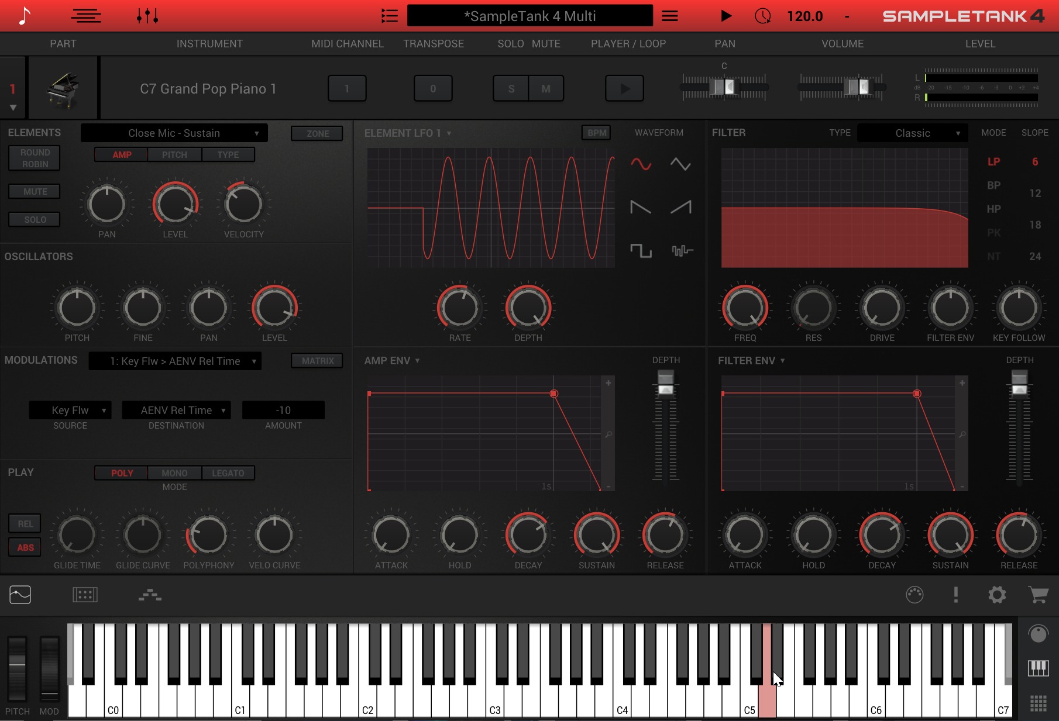Screen dimensions: 1059x721
Task: Click the MIDI channel 1 button
Action: (347, 89)
